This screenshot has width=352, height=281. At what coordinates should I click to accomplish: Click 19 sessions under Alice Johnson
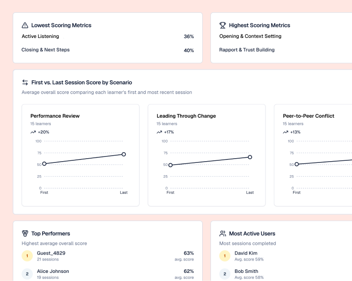48,278
